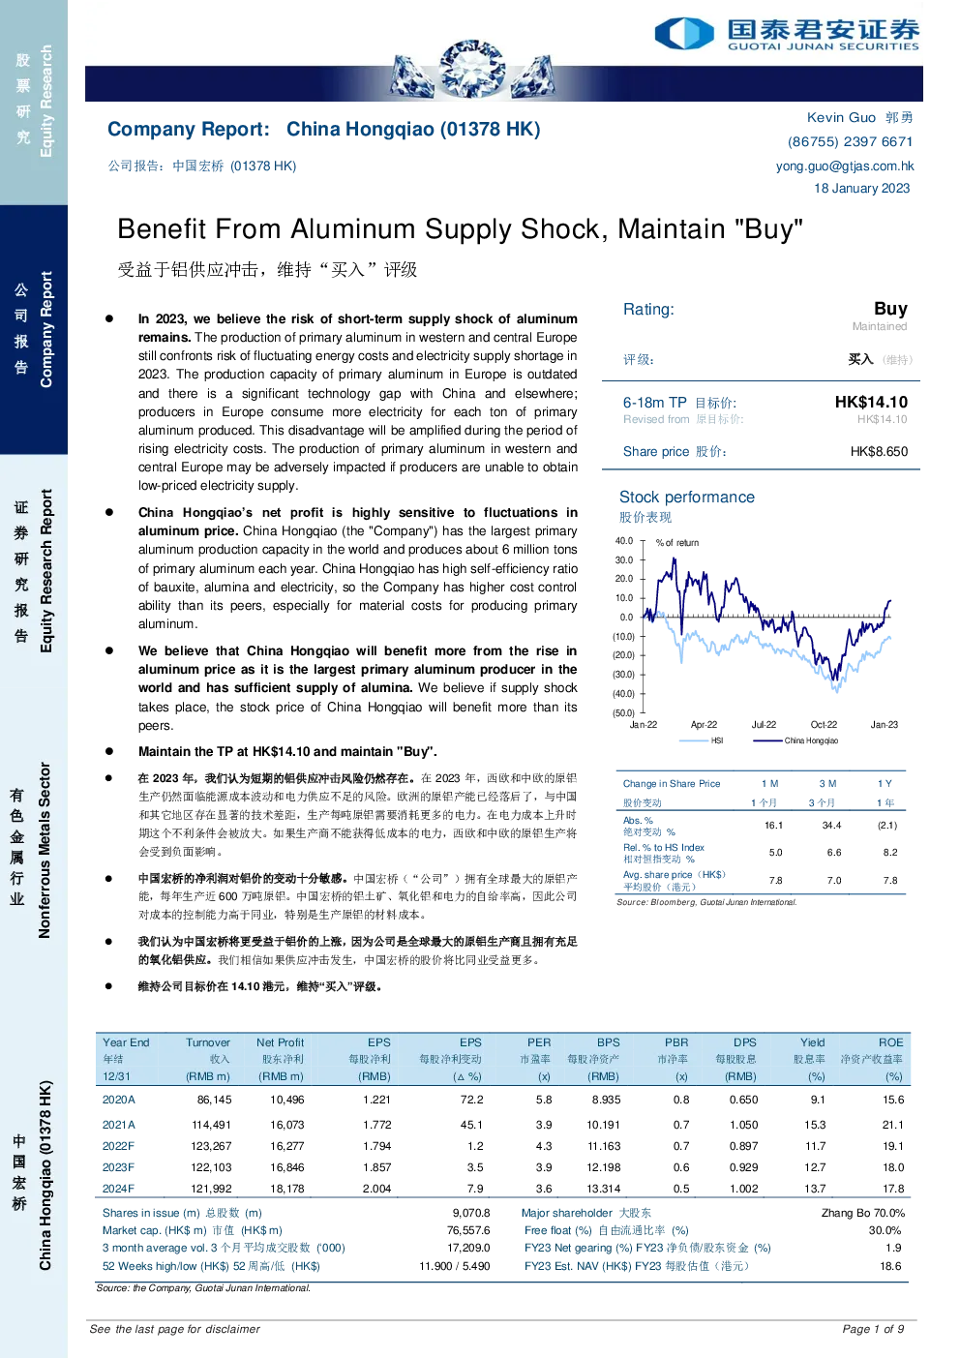Select the Shares in issue value 9,070.8
The image size is (960, 1358).
pos(471,1213)
